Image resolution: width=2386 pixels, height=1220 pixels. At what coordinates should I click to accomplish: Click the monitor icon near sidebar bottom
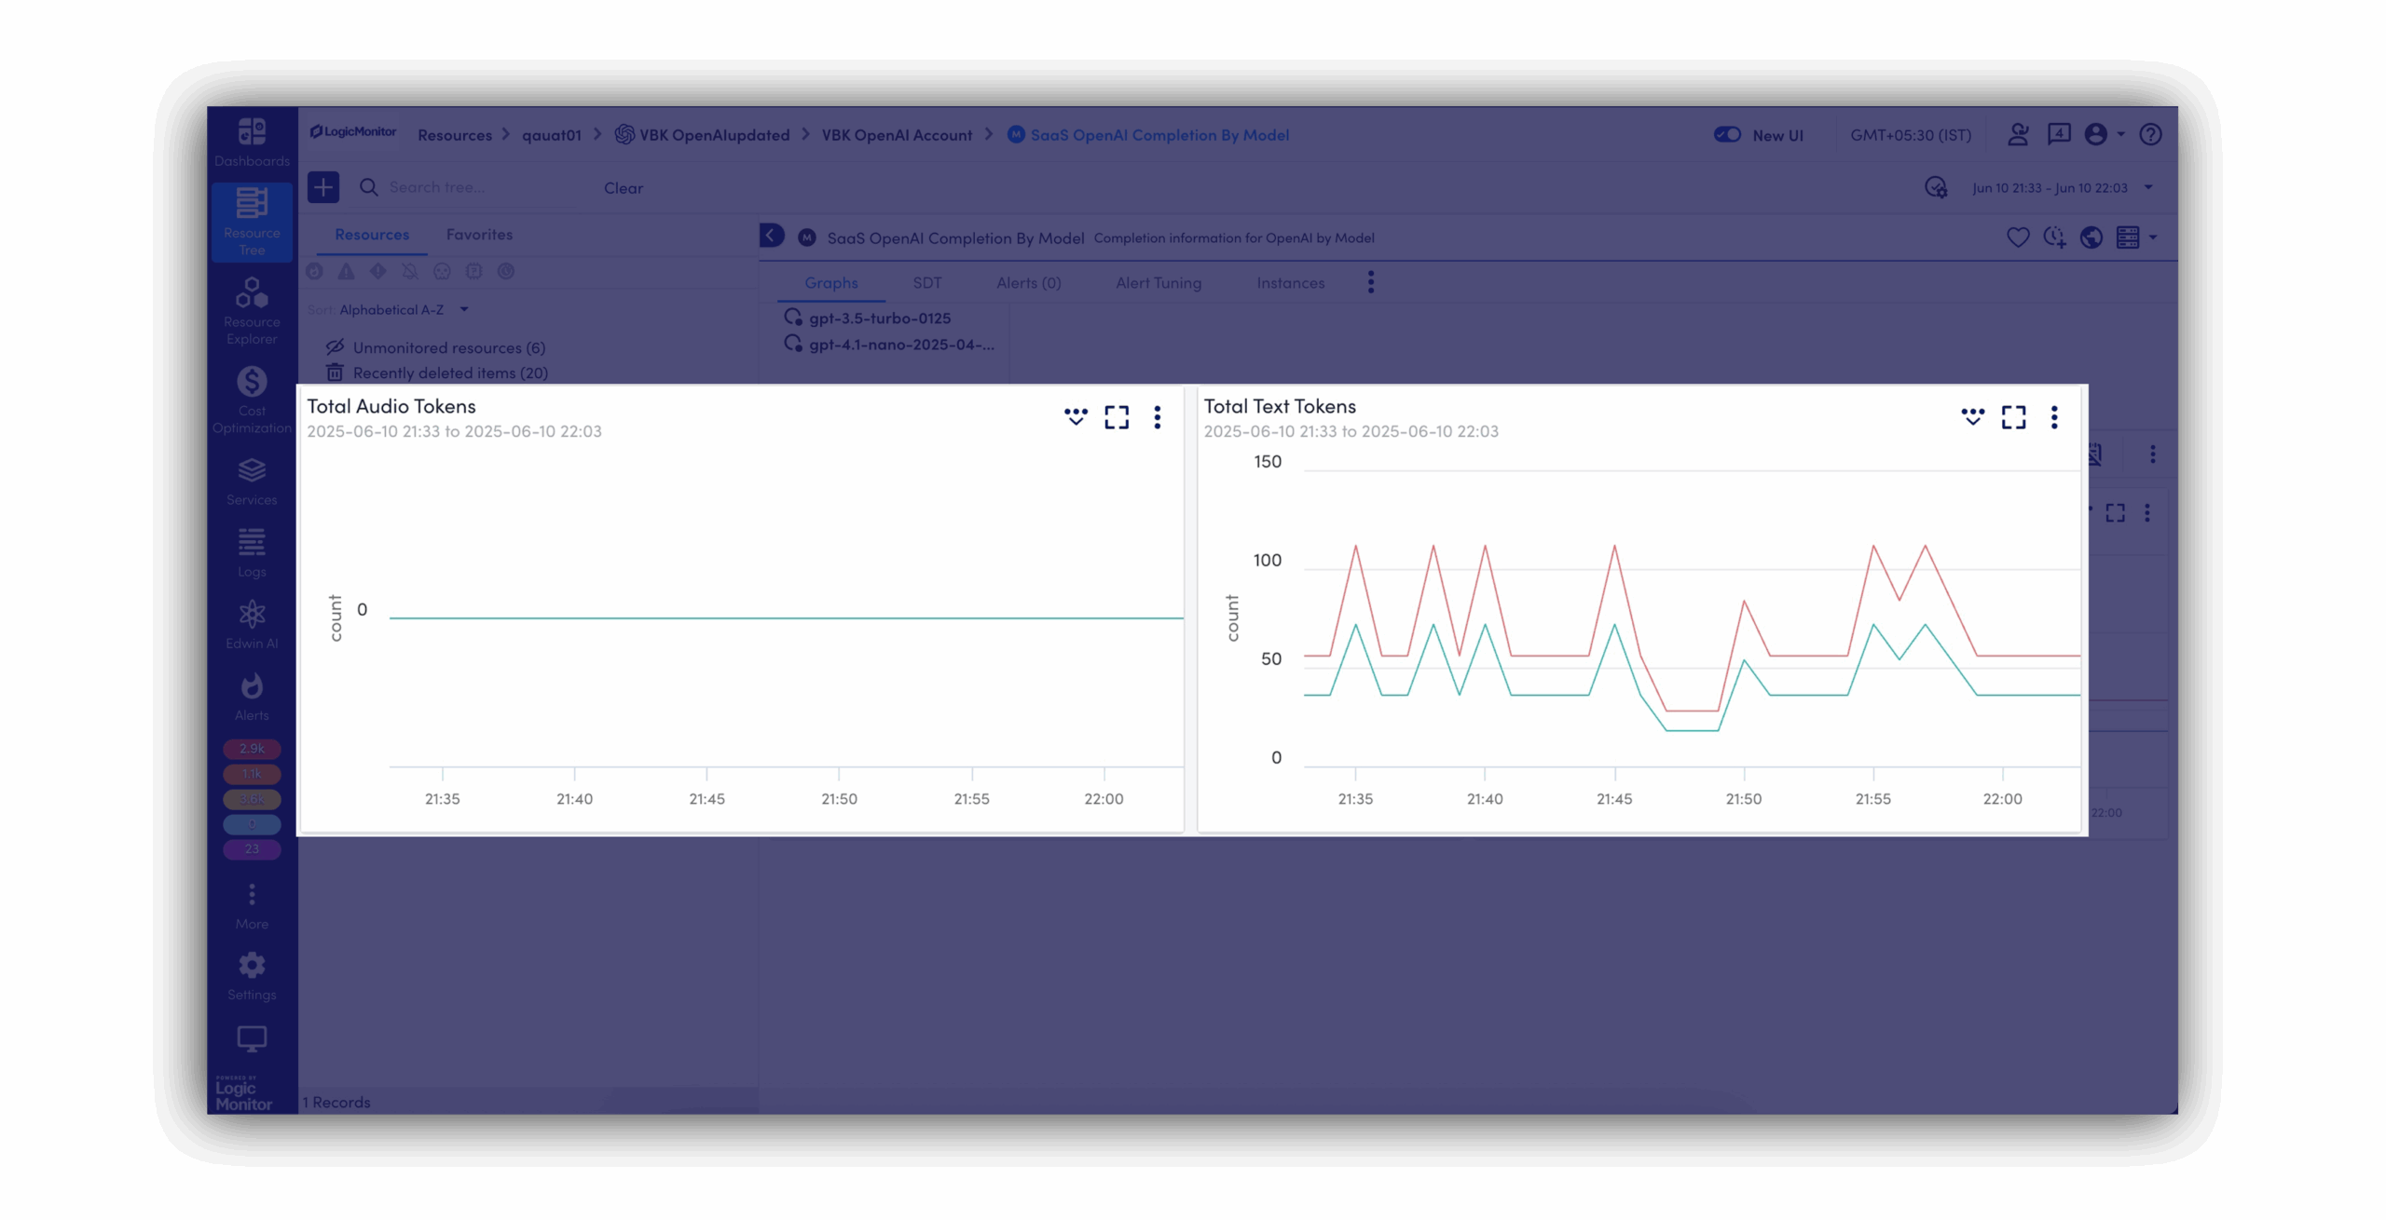pyautogui.click(x=252, y=1038)
